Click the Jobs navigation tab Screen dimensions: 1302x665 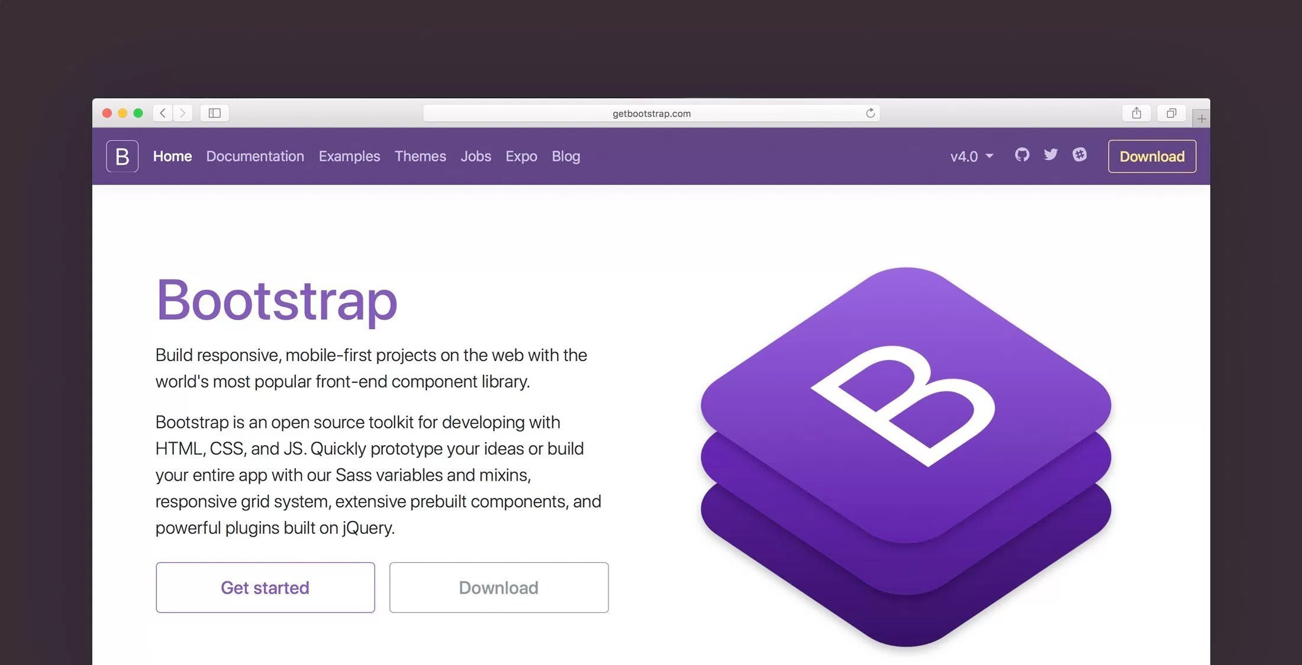(x=475, y=156)
